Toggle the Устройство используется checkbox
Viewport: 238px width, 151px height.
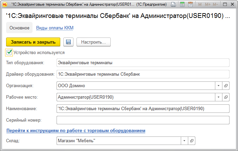coord(9,52)
